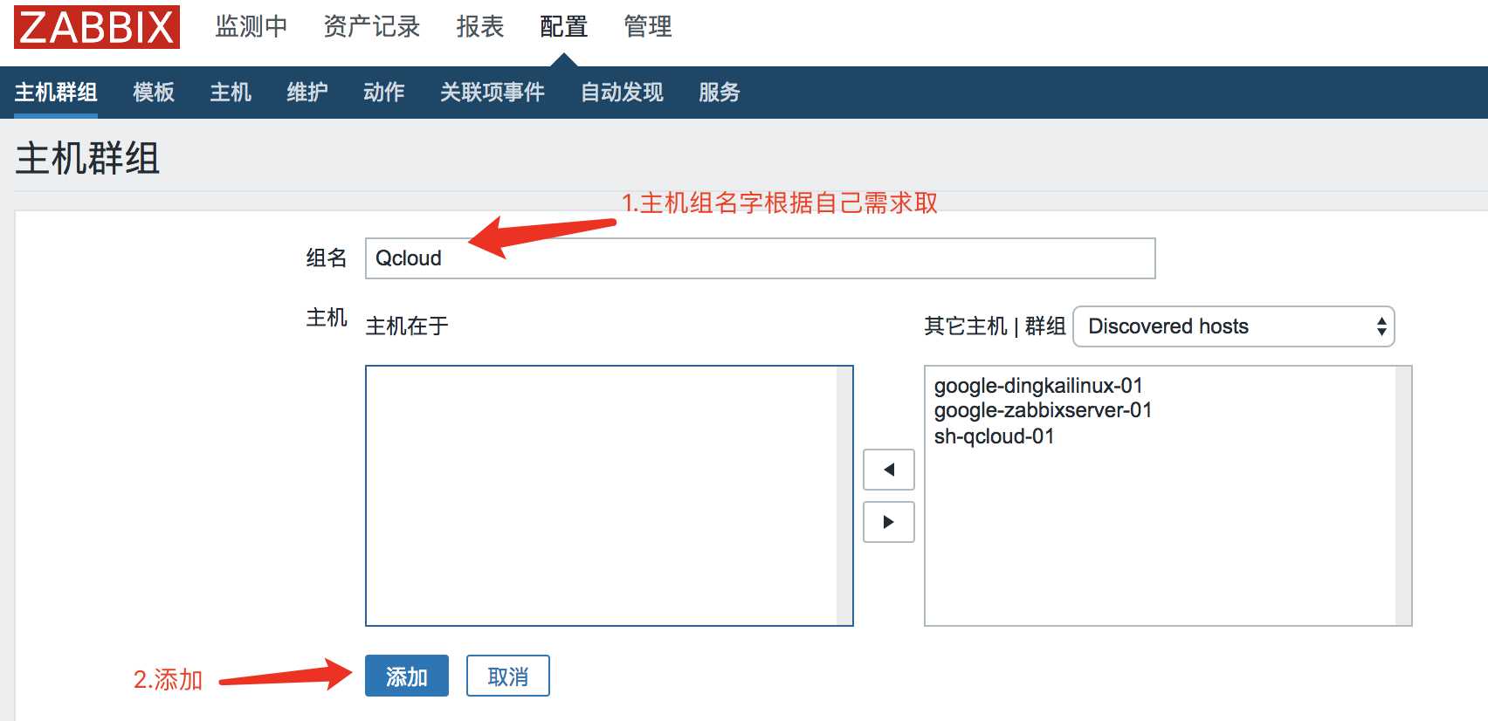Open the 管理 top menu
Viewport: 1488px width, 721px height.
648,27
